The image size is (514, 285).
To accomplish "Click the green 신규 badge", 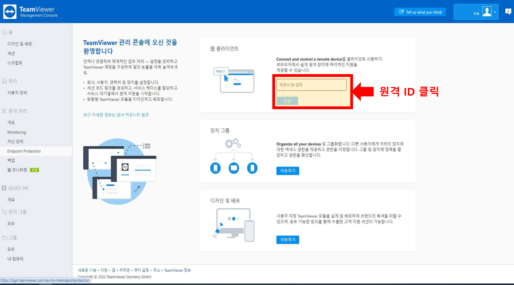I will pos(34,170).
